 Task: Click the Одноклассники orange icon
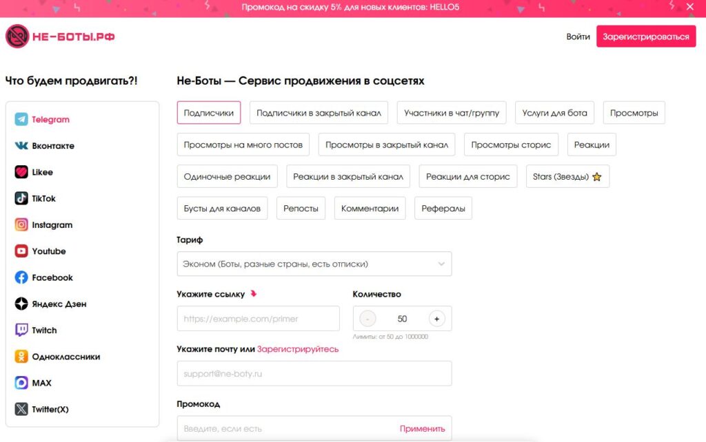point(21,357)
